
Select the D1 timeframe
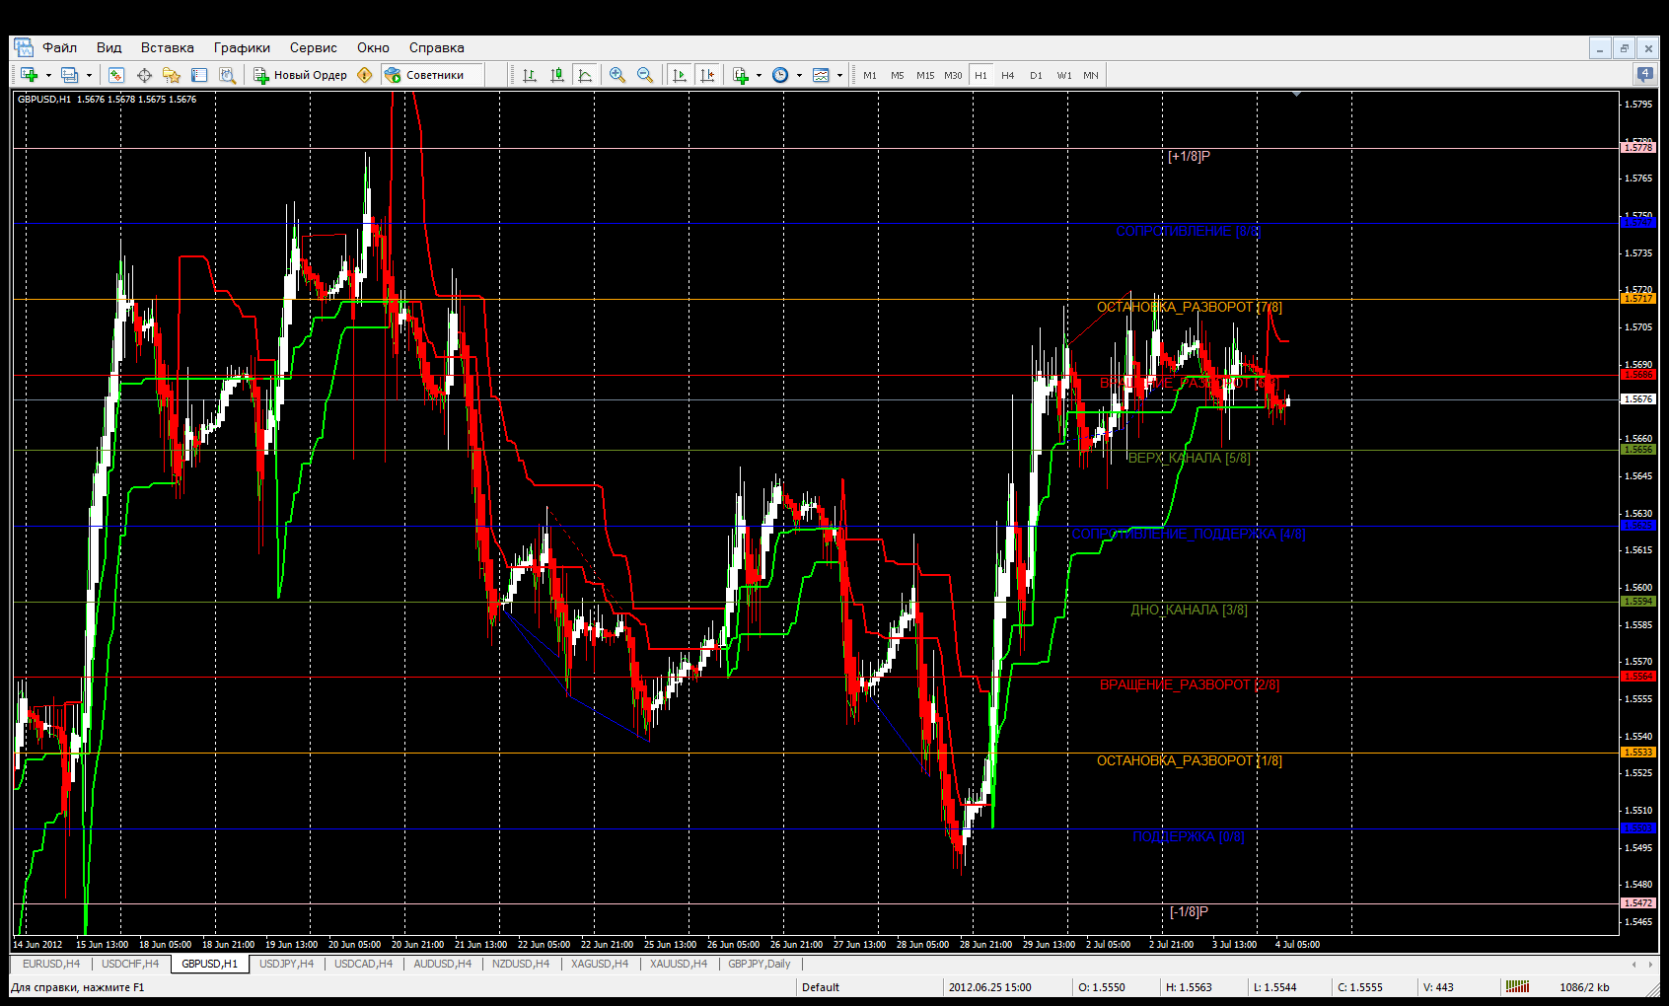(x=1036, y=75)
